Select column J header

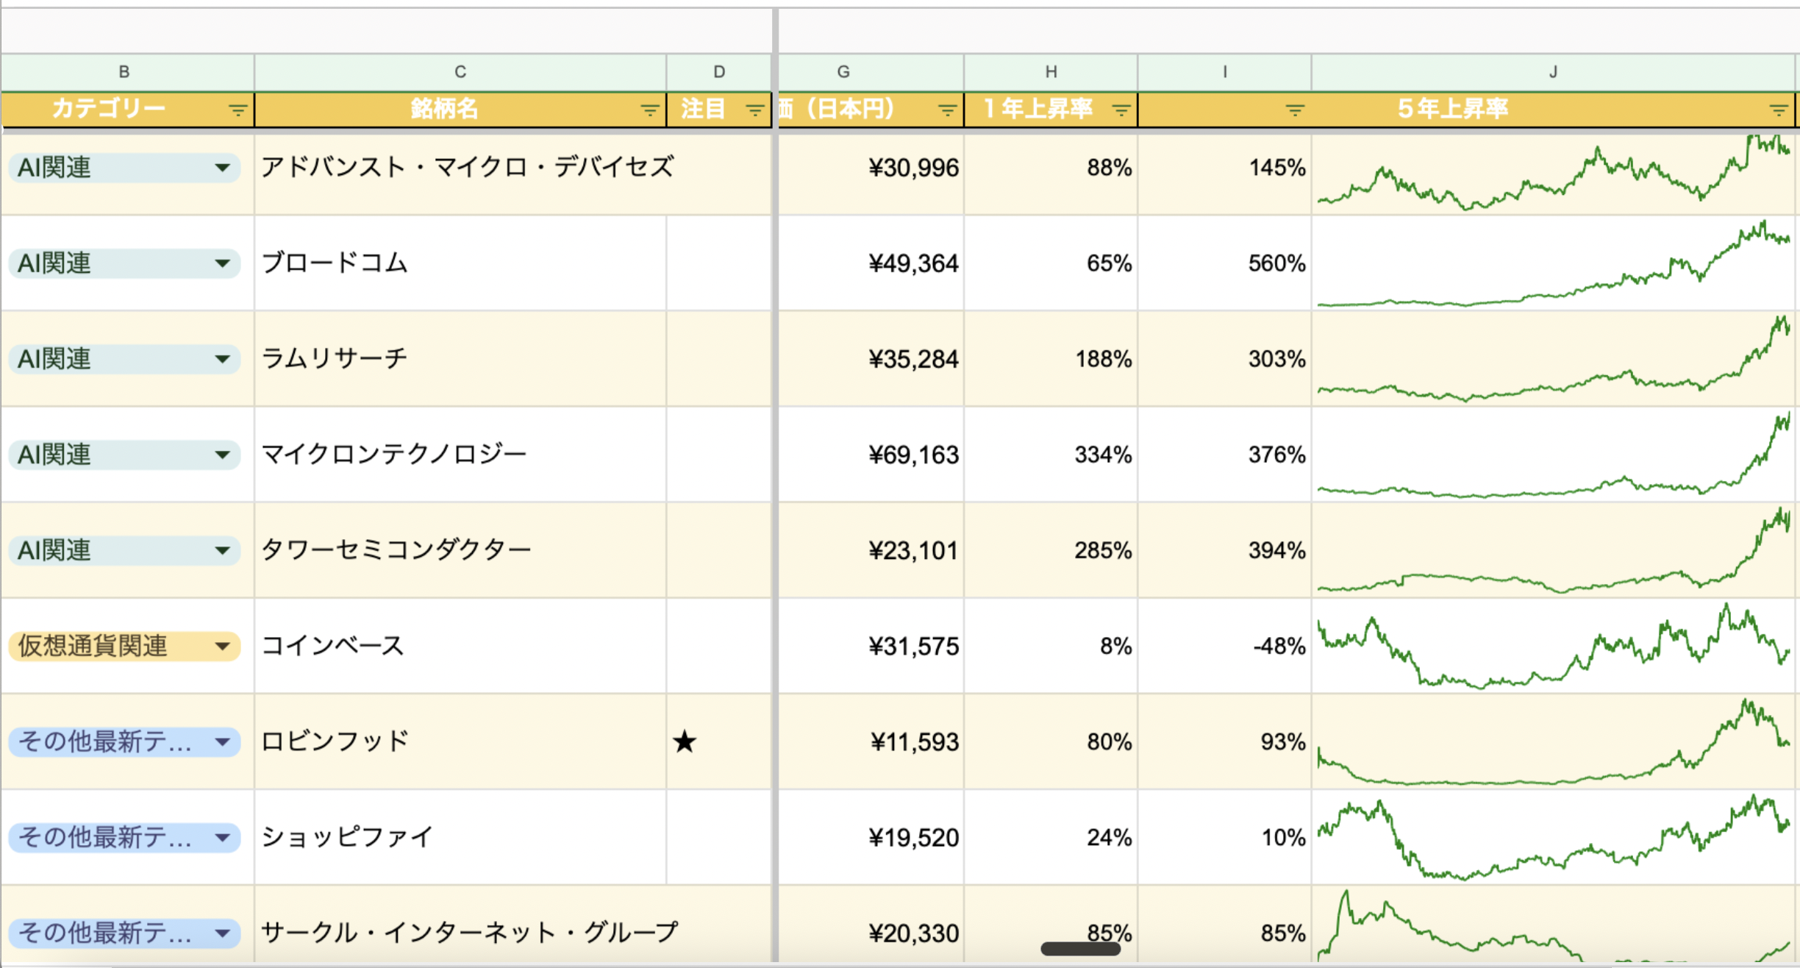pos(1553,72)
